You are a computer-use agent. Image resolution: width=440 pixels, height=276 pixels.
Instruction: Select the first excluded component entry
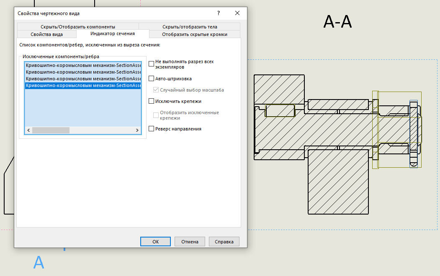click(83, 65)
